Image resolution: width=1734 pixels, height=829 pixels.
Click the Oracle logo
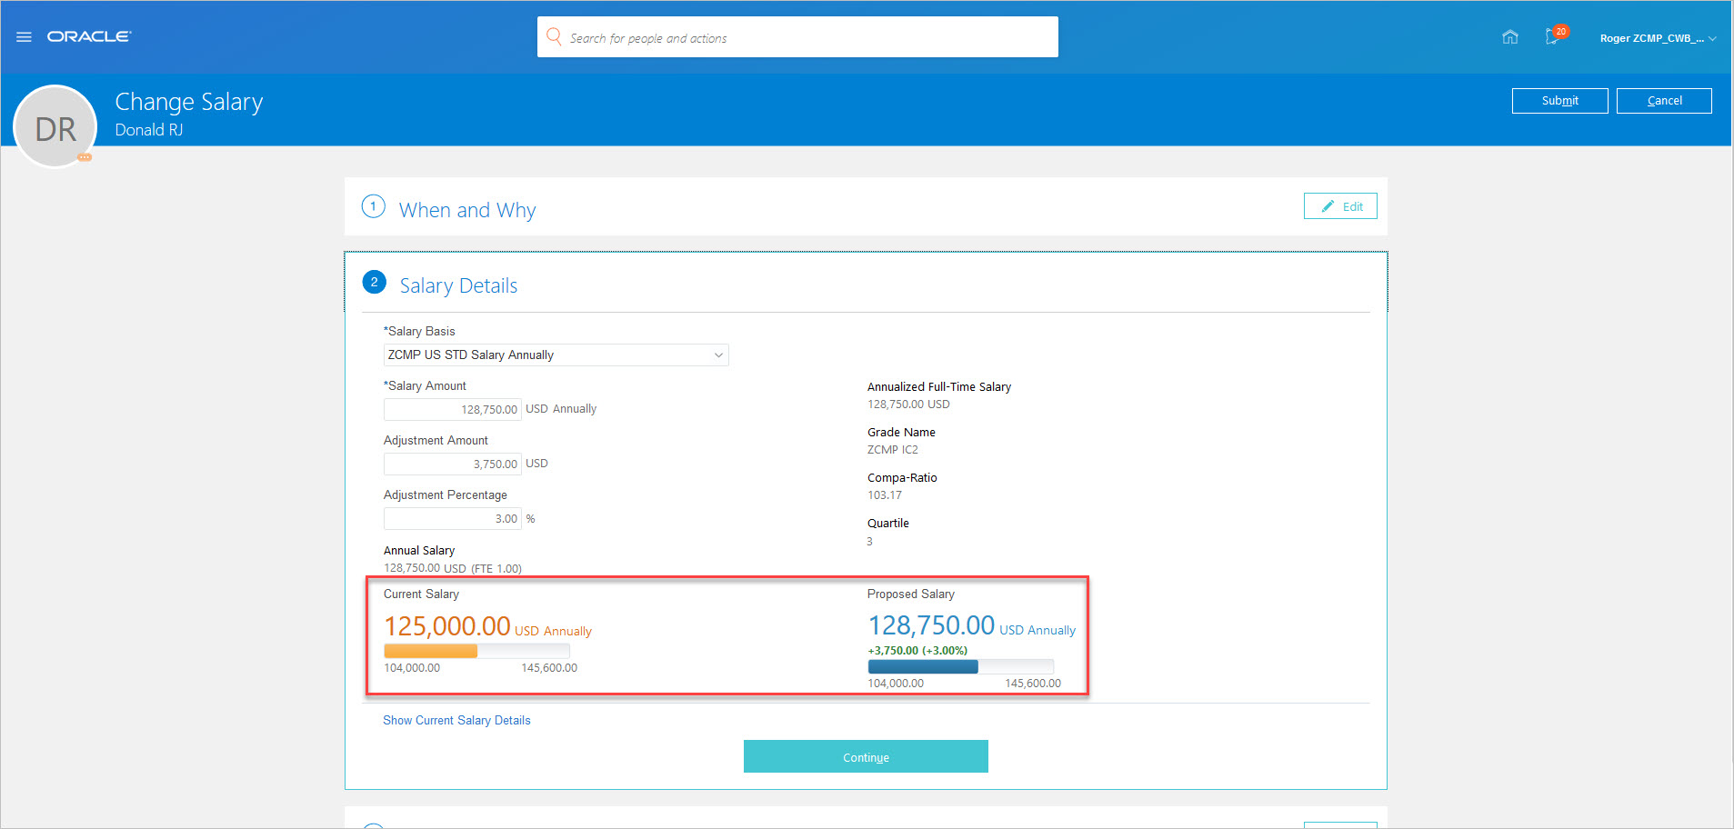pyautogui.click(x=89, y=36)
